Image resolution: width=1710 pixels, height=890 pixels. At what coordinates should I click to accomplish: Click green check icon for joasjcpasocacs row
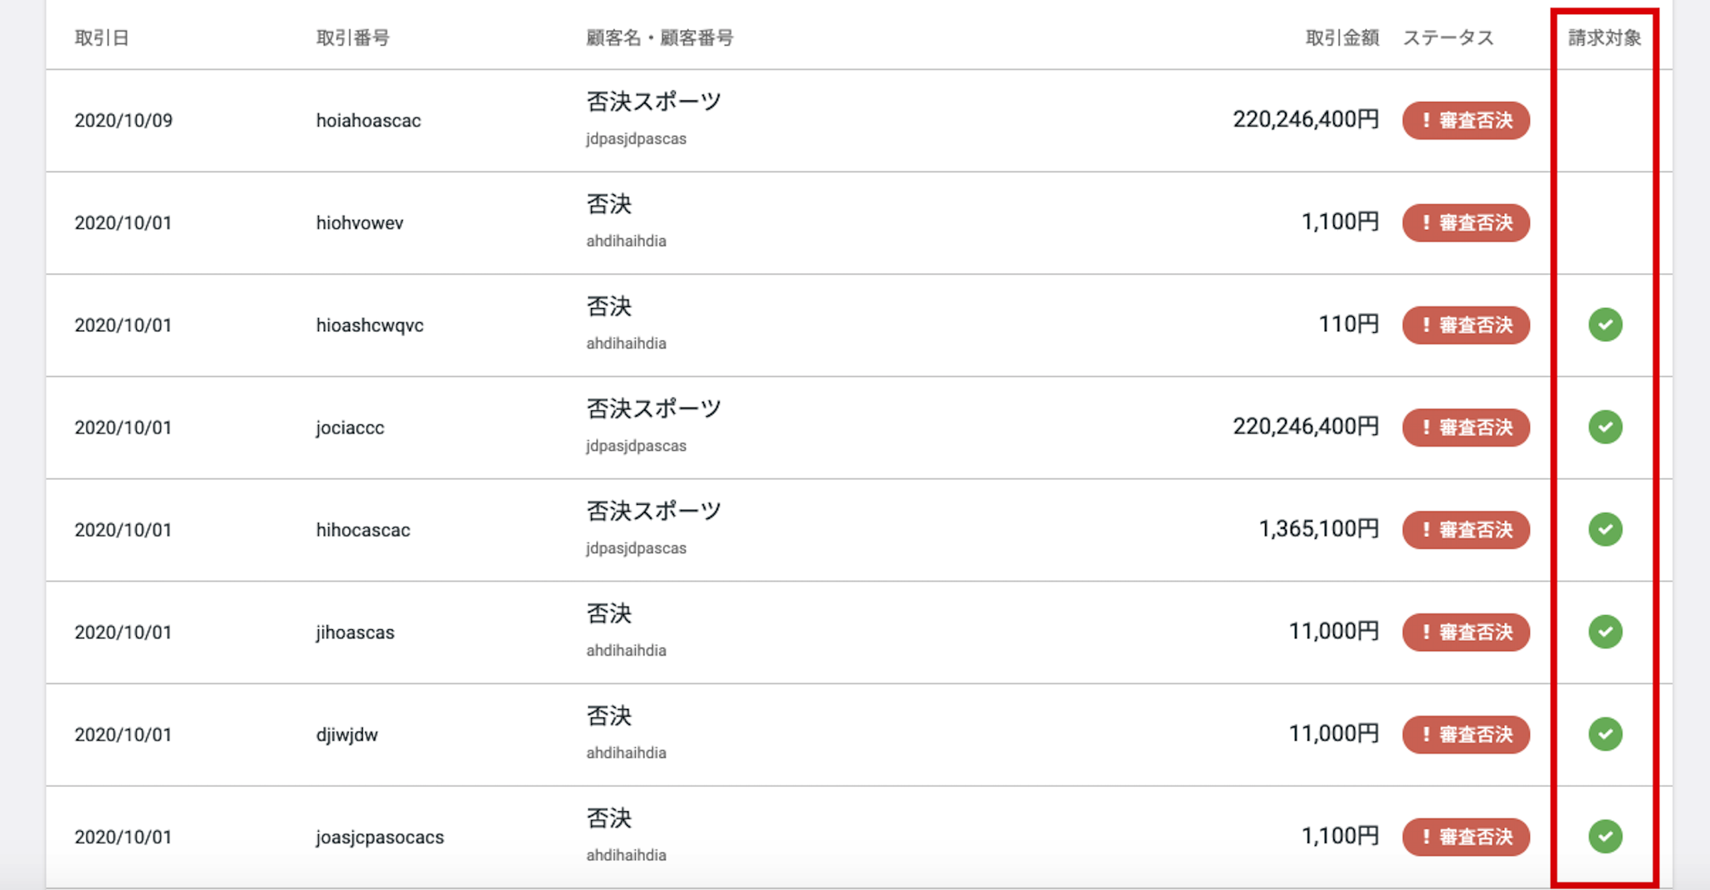1605,836
